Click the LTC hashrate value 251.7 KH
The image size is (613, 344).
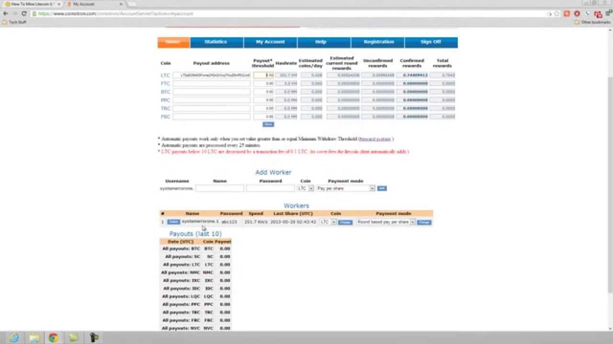287,75
